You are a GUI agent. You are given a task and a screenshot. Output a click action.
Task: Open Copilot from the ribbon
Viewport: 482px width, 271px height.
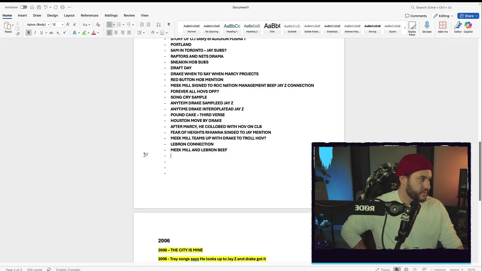click(468, 27)
